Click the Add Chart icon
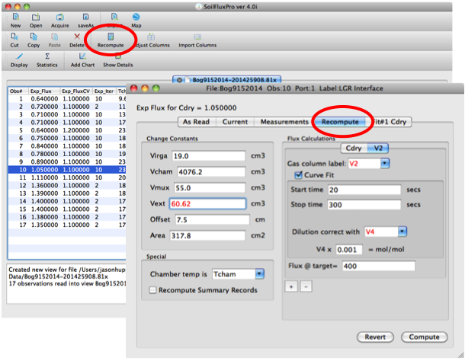Viewport: 465px width, 361px height. coord(82,60)
